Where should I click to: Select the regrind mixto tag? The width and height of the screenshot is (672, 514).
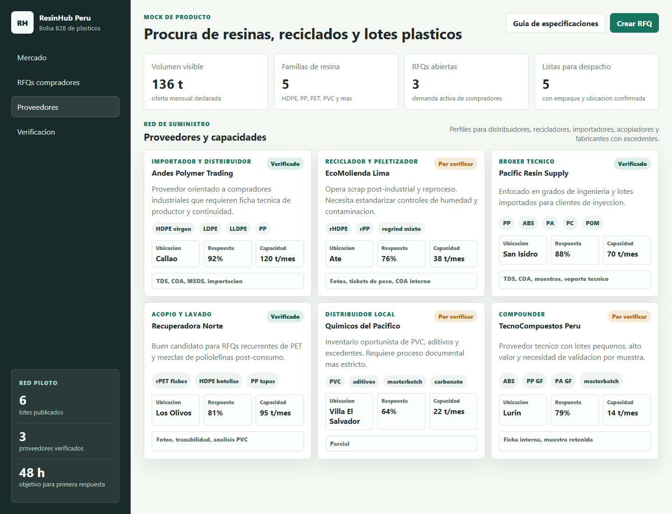click(401, 228)
